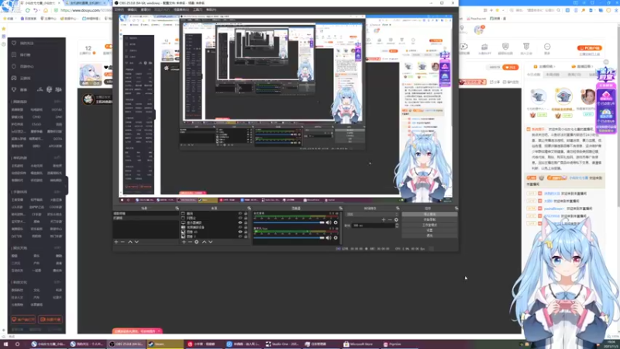
Task: Click Start Recording button in Controls
Action: [429, 219]
